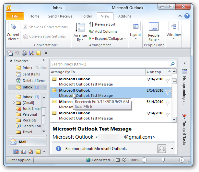Click the Reverse Sort button
199x172 pixels.
tap(102, 24)
